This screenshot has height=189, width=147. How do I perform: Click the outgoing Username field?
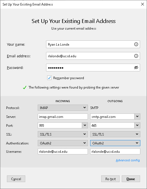115,152
